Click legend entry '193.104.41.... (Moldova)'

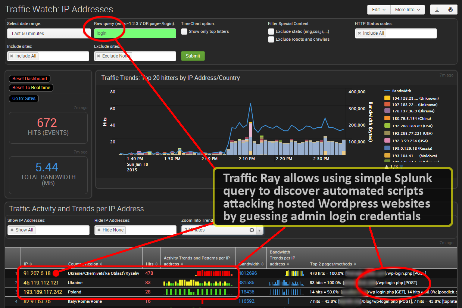[x=411, y=156]
